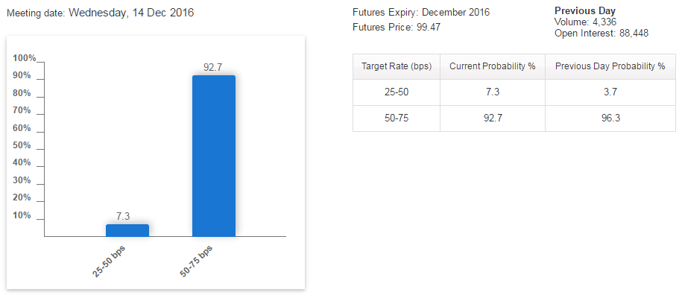Click the 50-75 bps axis label
The height and width of the screenshot is (298, 679).
(198, 261)
